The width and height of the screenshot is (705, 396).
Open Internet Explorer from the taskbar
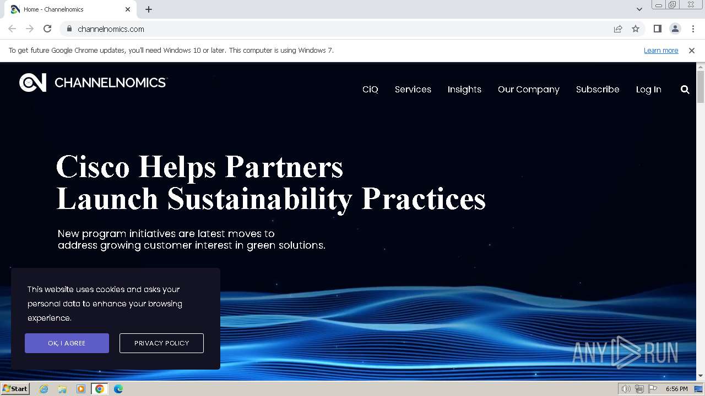(44, 389)
